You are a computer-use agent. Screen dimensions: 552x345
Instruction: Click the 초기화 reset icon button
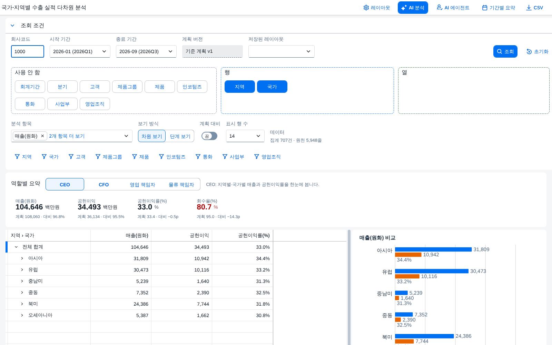coord(537,51)
